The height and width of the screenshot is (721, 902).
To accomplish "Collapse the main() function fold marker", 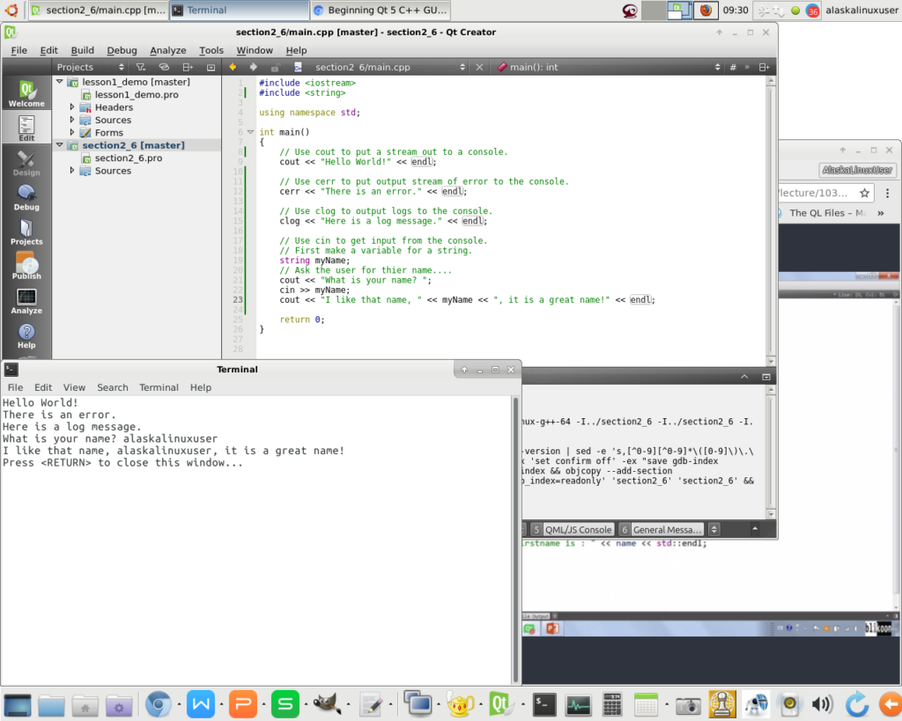I will [249, 132].
